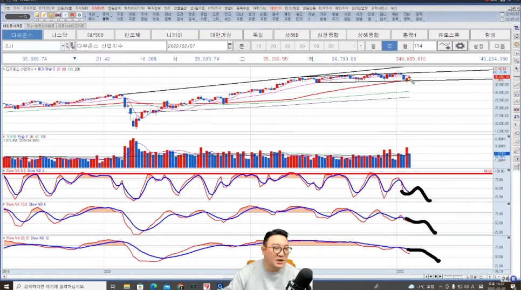
Task: Open Microsoft Edge from the taskbar
Action: click(x=154, y=286)
